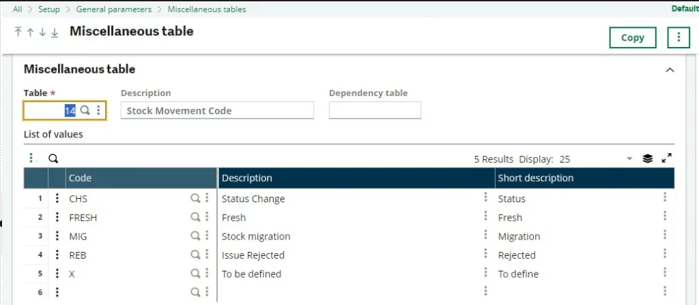Go to next record down arrow
Viewport: 699px width, 305px height.
click(42, 32)
